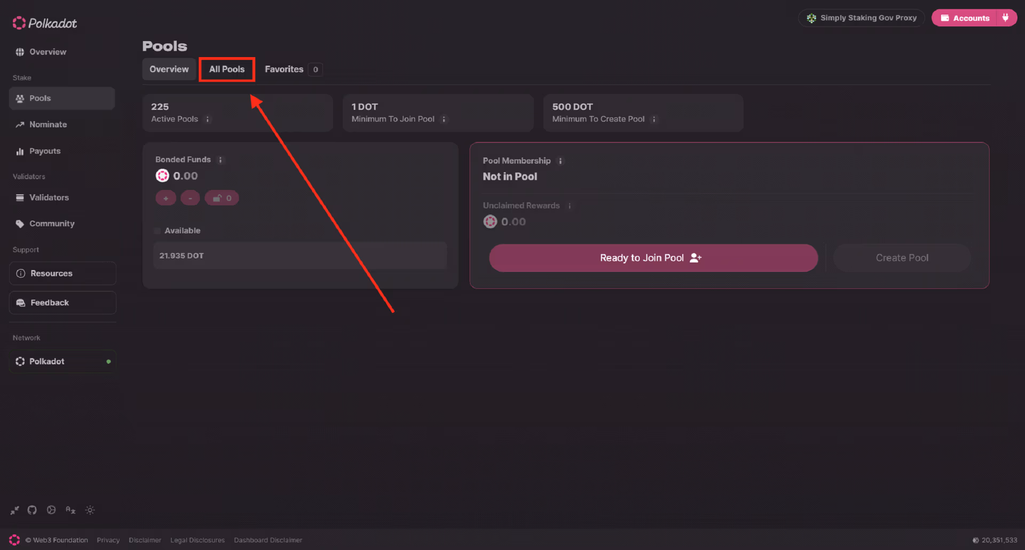Open the Accounts button

click(x=965, y=18)
